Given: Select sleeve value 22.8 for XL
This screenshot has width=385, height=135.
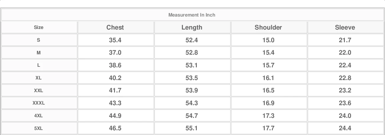Looking at the screenshot, I should coord(345,78).
